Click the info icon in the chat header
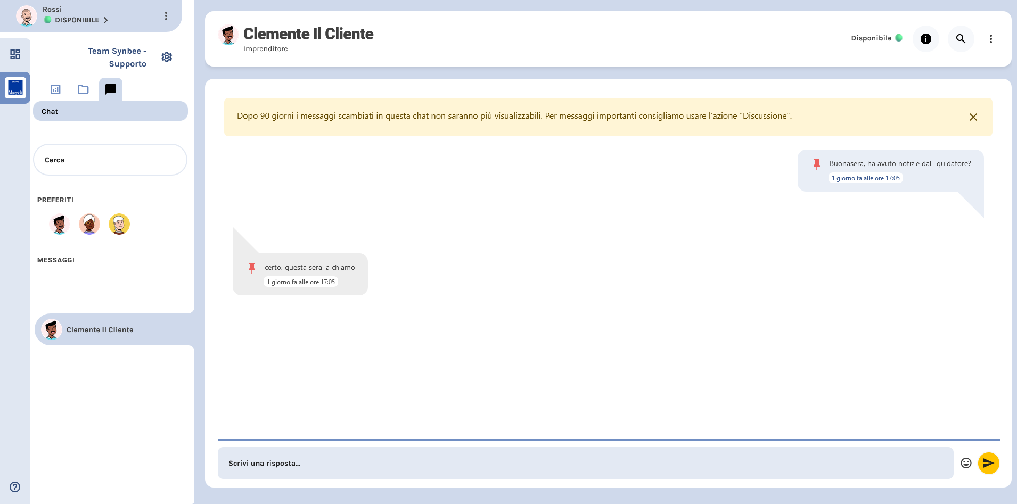Image resolution: width=1017 pixels, height=504 pixels. 925,38
